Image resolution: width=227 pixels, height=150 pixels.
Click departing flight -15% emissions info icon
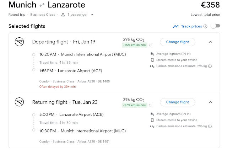click(x=150, y=45)
